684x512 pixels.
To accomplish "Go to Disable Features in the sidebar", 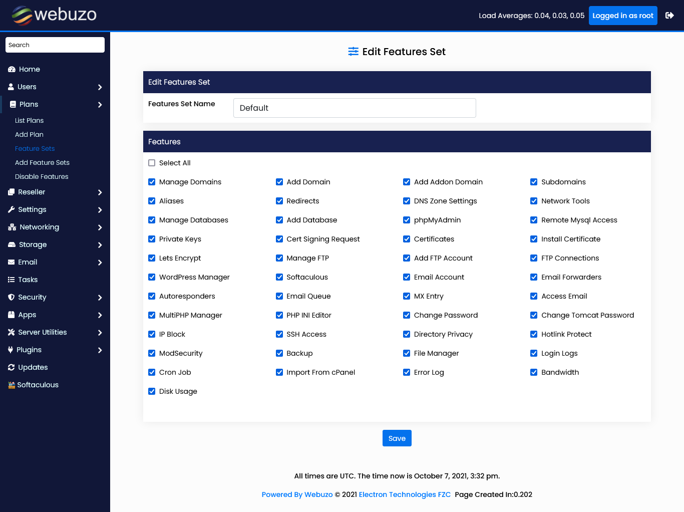I will pos(42,177).
